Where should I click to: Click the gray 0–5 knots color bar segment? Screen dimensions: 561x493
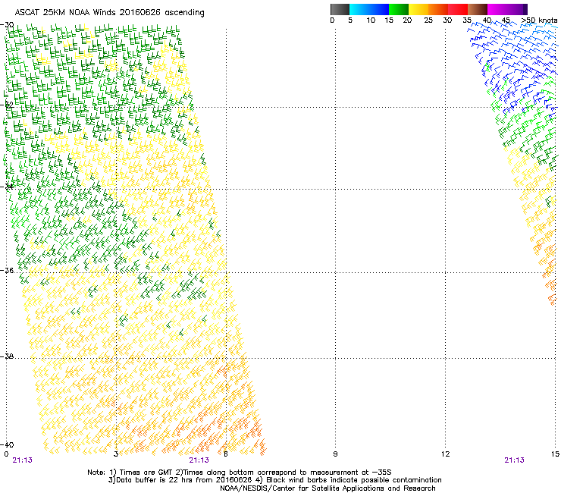pyautogui.click(x=340, y=9)
